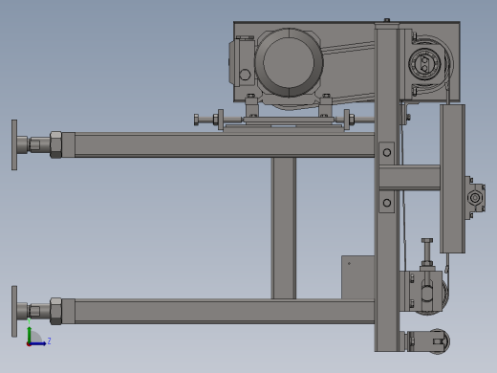This screenshot has width=497, height=373.
Task: Select the upper bolt hole on the column
Action: coord(387,152)
